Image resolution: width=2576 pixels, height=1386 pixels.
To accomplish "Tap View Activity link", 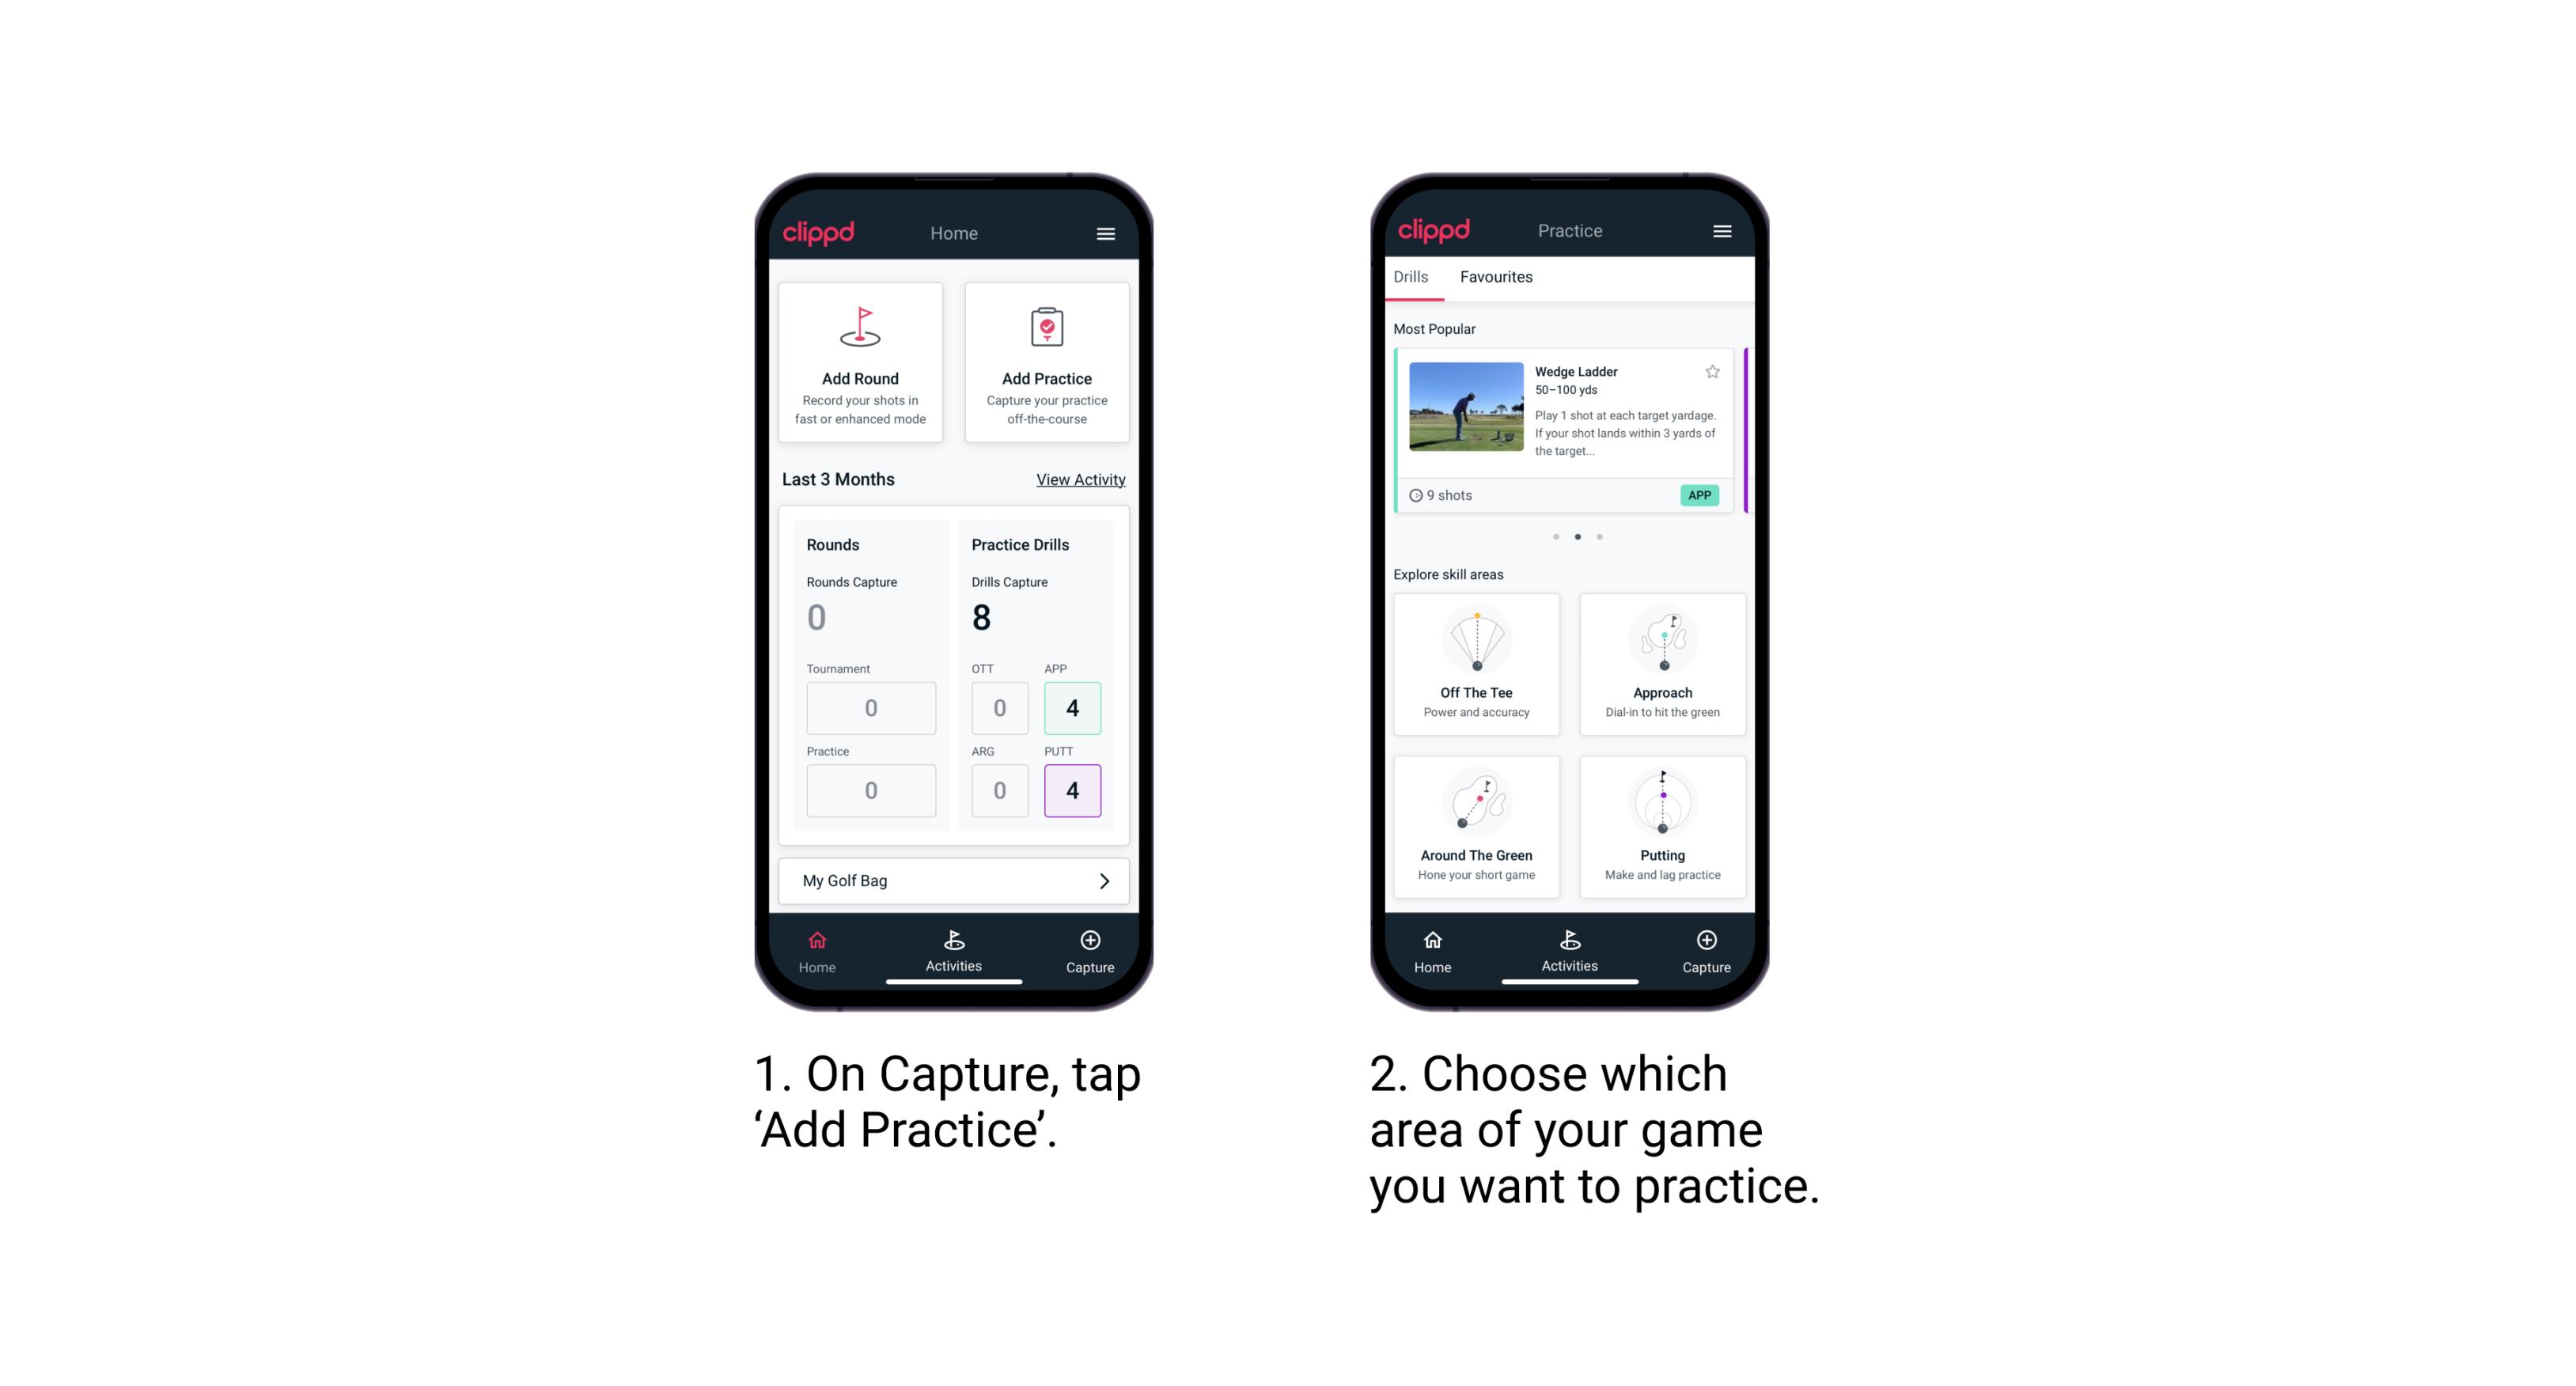I will click(x=1079, y=479).
